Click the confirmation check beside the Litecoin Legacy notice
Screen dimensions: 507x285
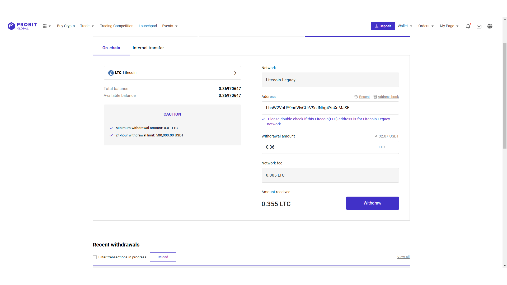tap(263, 119)
